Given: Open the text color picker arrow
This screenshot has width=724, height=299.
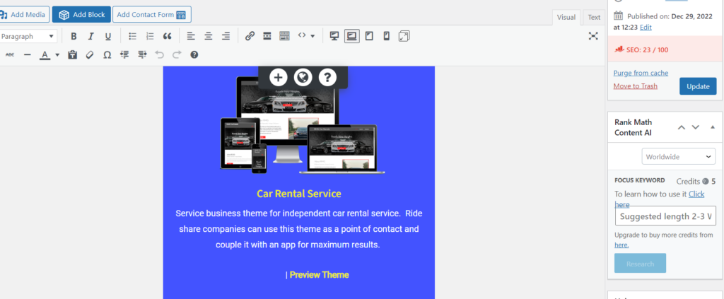Looking at the screenshot, I should coord(57,54).
